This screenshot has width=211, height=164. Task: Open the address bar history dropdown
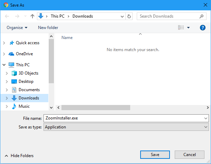tap(122, 16)
